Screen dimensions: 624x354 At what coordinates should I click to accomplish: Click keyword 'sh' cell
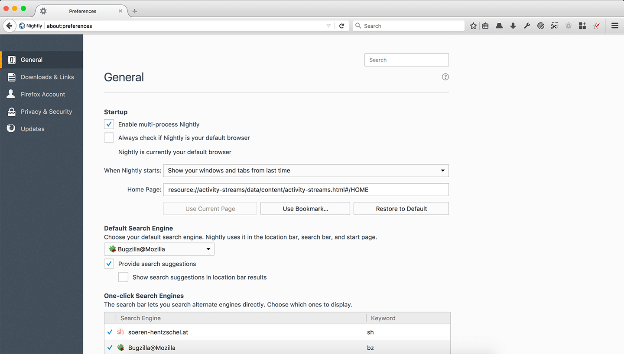tap(370, 332)
